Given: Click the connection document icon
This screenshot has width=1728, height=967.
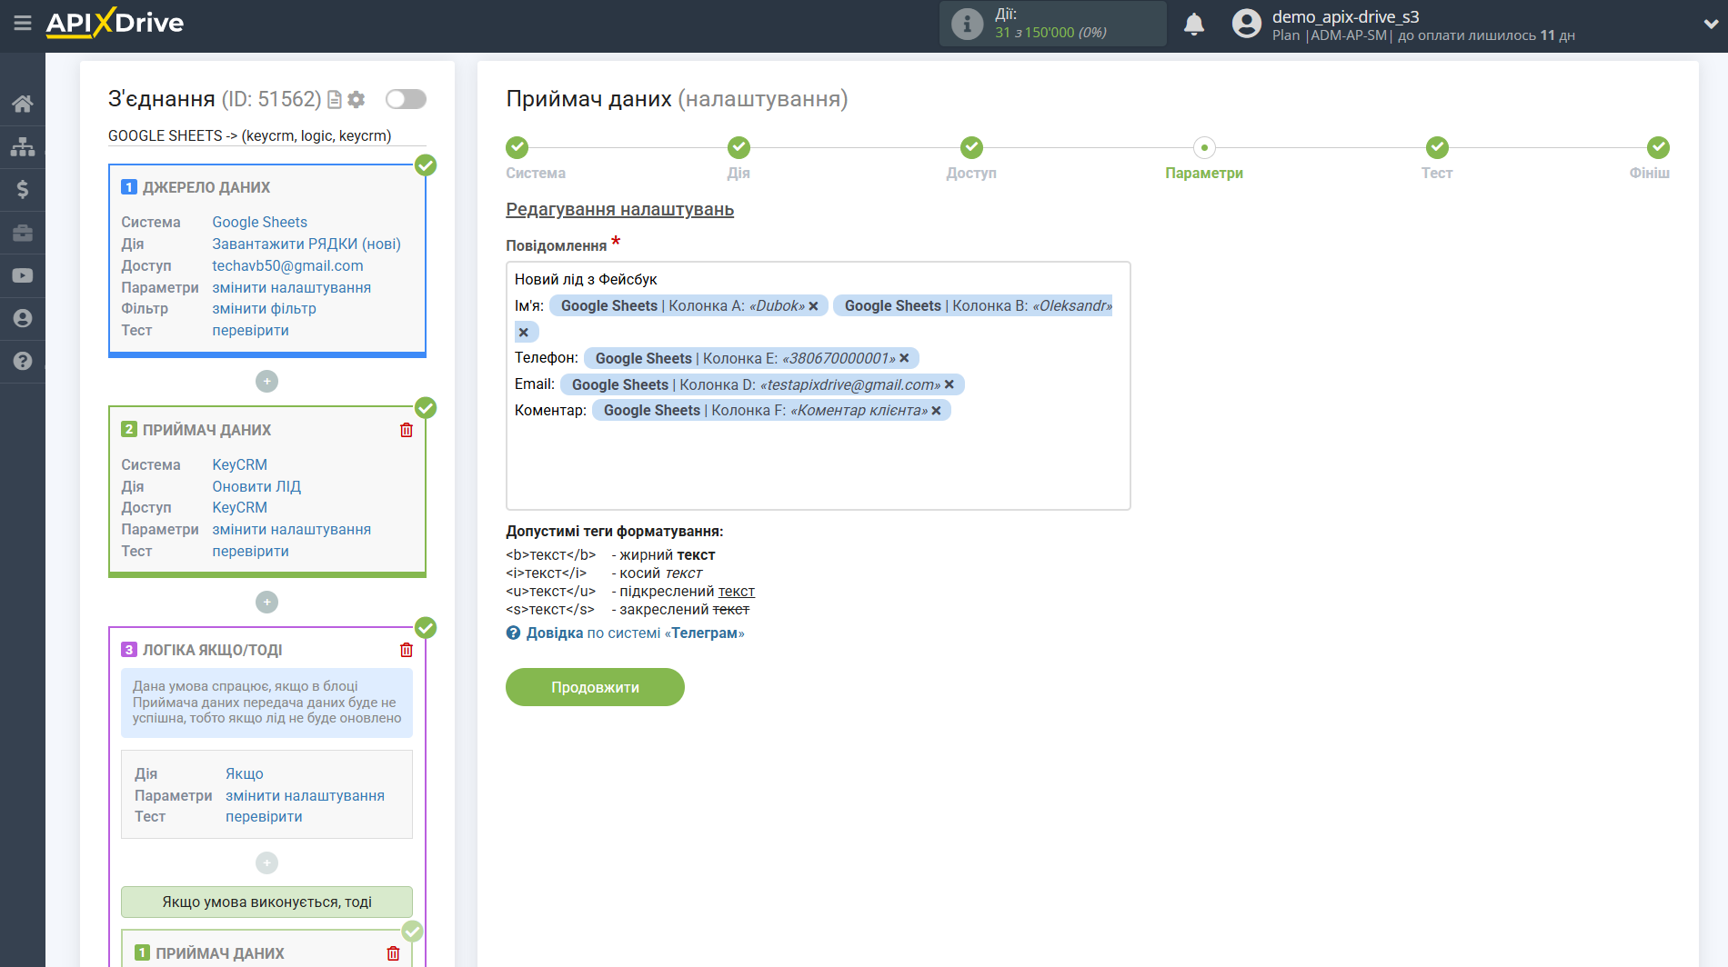Looking at the screenshot, I should (x=335, y=99).
